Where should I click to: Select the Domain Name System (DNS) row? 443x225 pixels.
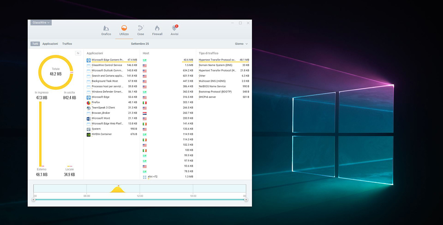[x=224, y=65]
